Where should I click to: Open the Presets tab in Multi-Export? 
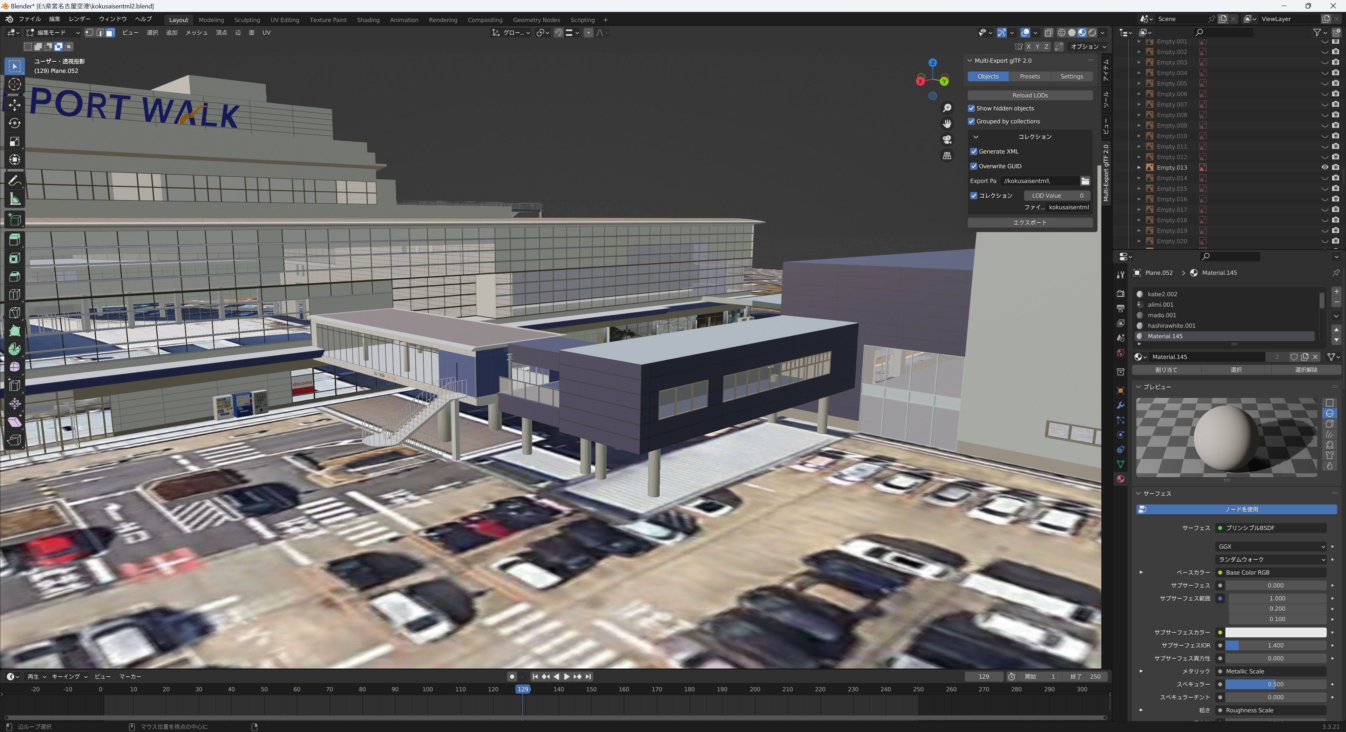coord(1030,77)
